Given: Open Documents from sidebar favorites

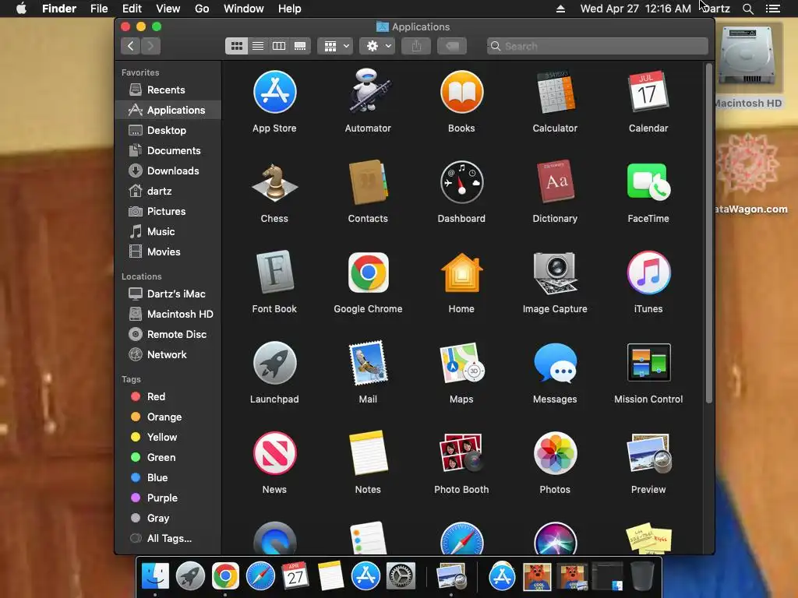Looking at the screenshot, I should tap(168, 151).
